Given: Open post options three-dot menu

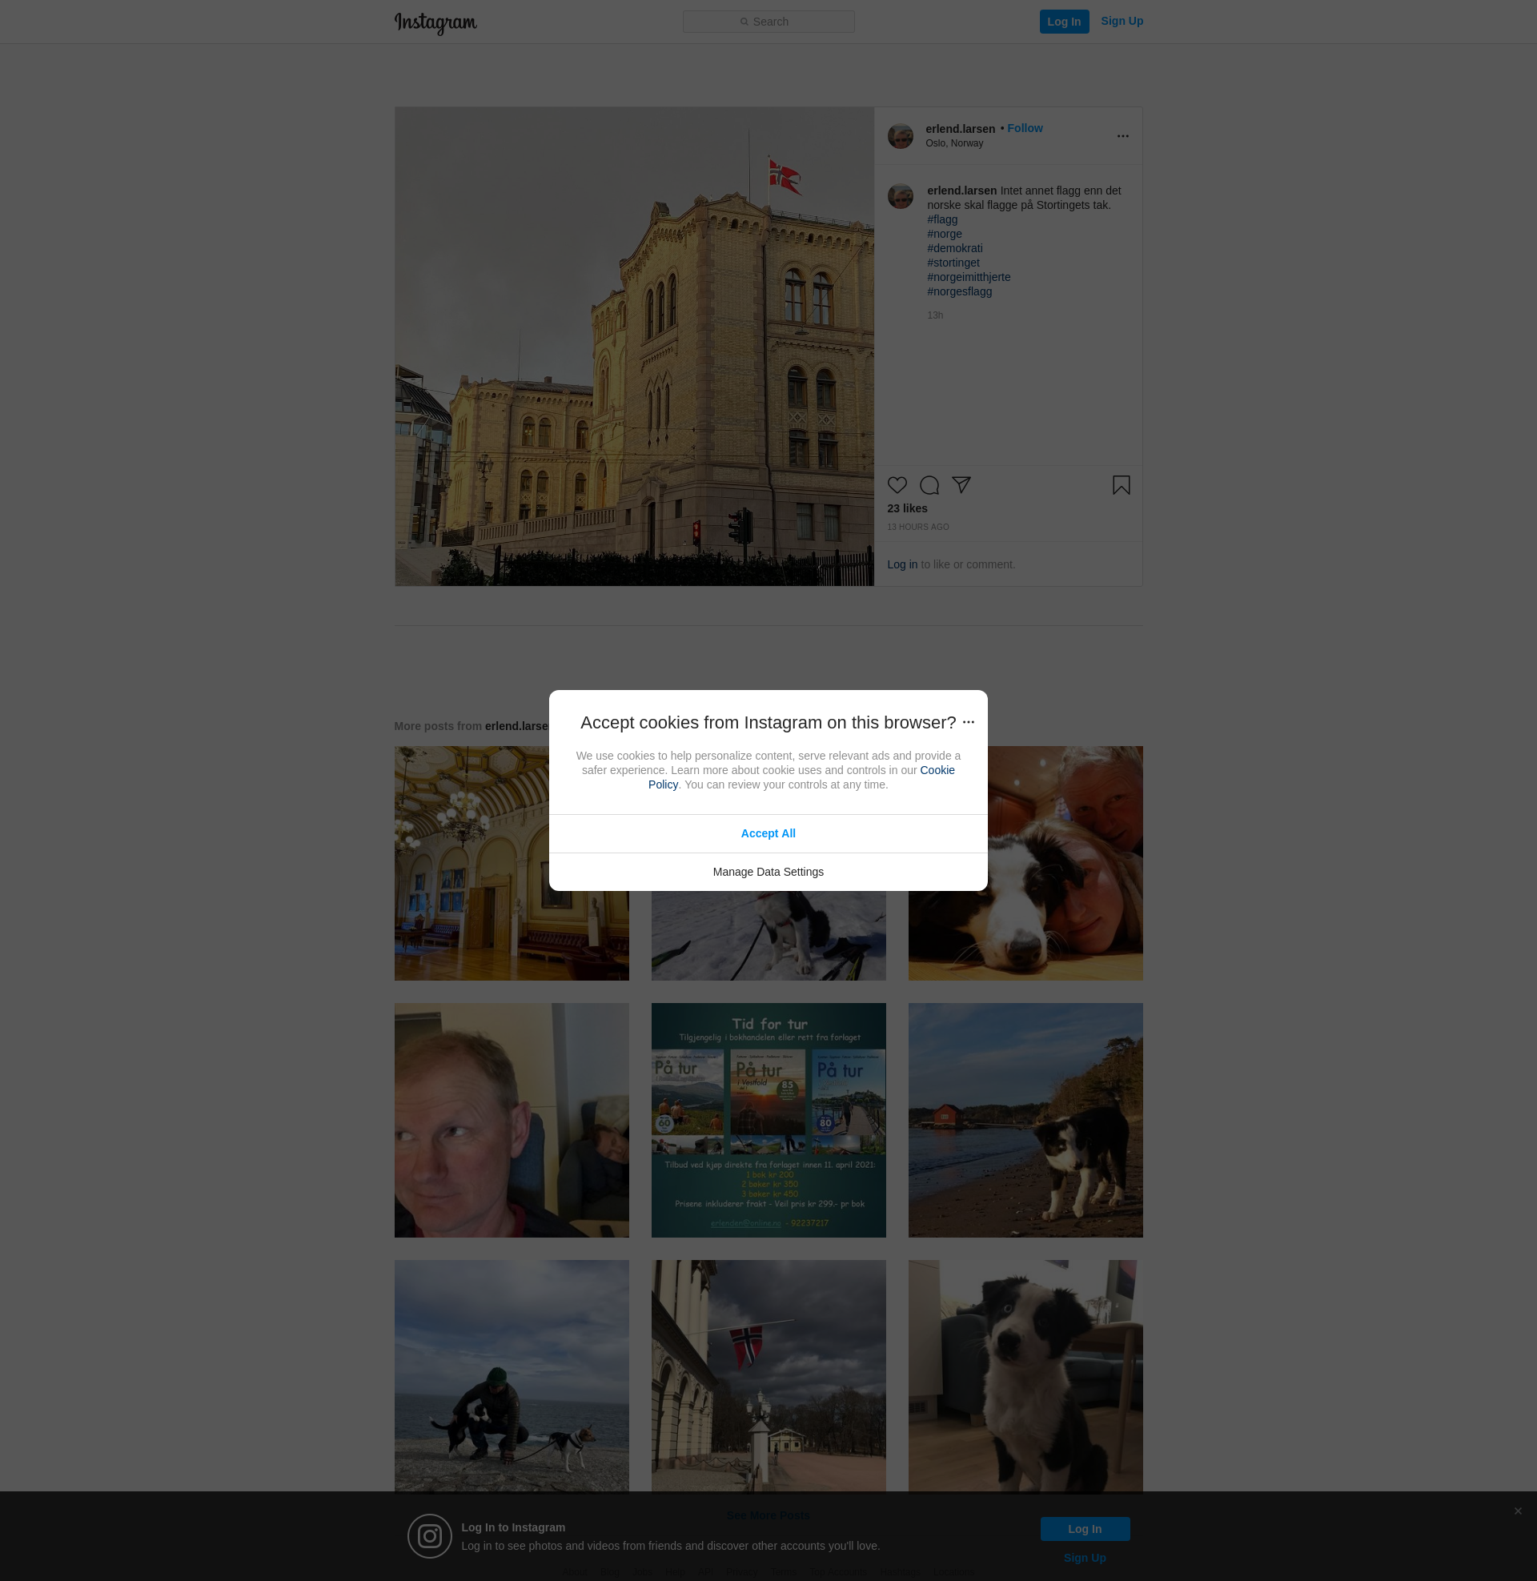Looking at the screenshot, I should click(1122, 136).
